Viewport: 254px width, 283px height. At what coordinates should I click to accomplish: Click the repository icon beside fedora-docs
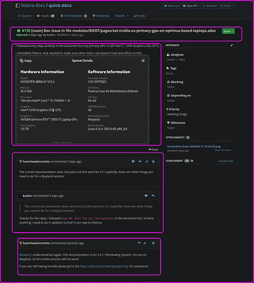click(x=18, y=6)
